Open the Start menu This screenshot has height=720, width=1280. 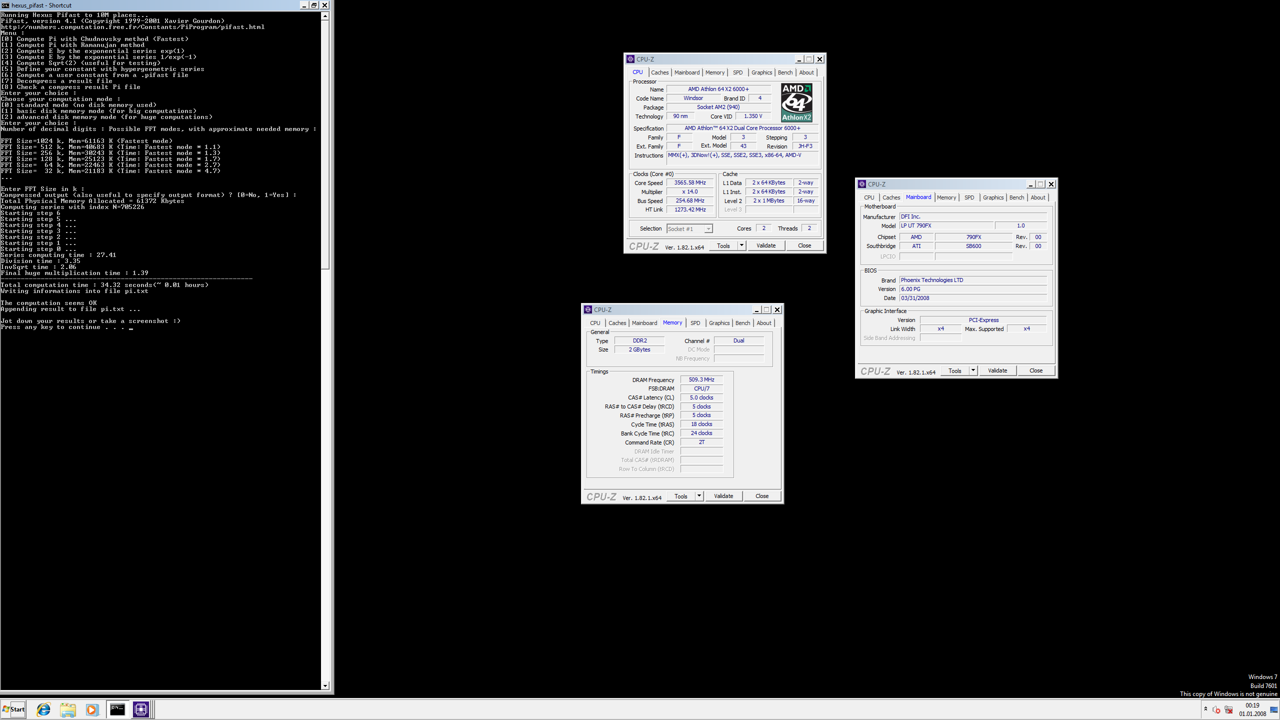(13, 709)
